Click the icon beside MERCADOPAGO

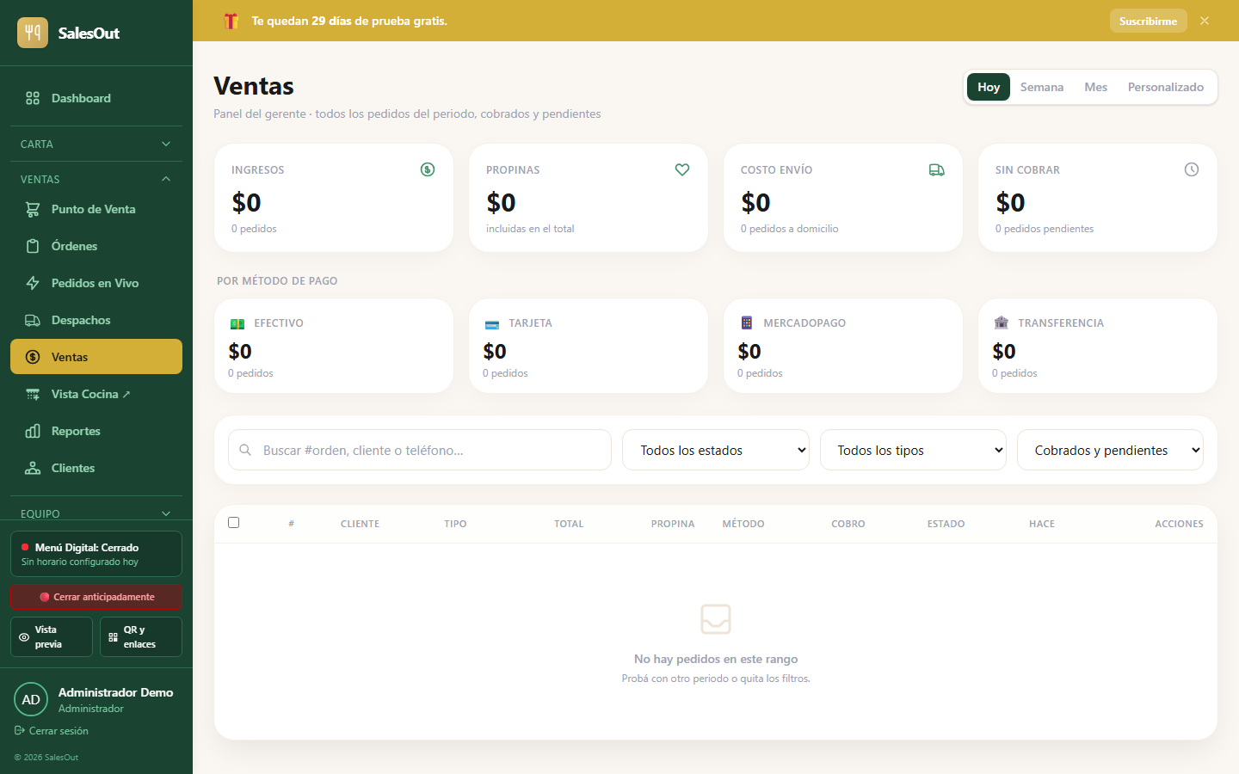747,323
